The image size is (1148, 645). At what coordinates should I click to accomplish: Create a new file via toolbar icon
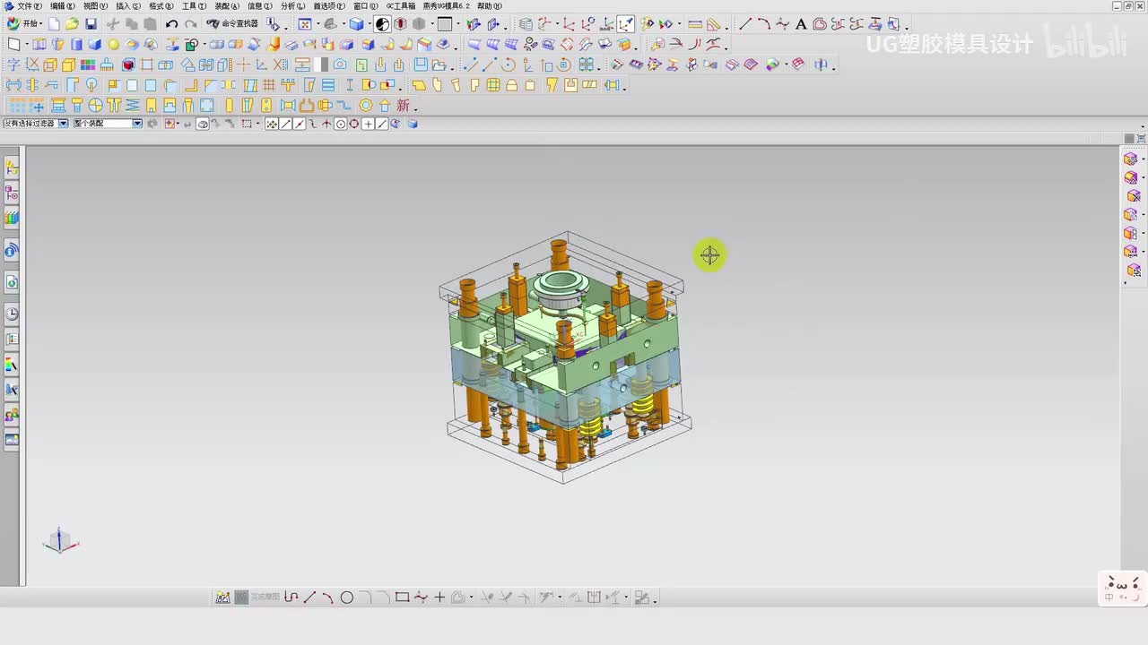pos(54,24)
